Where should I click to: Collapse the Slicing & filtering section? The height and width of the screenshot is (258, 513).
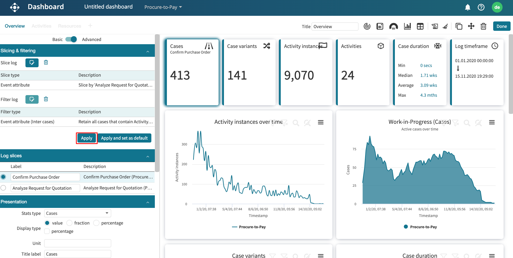pos(148,51)
